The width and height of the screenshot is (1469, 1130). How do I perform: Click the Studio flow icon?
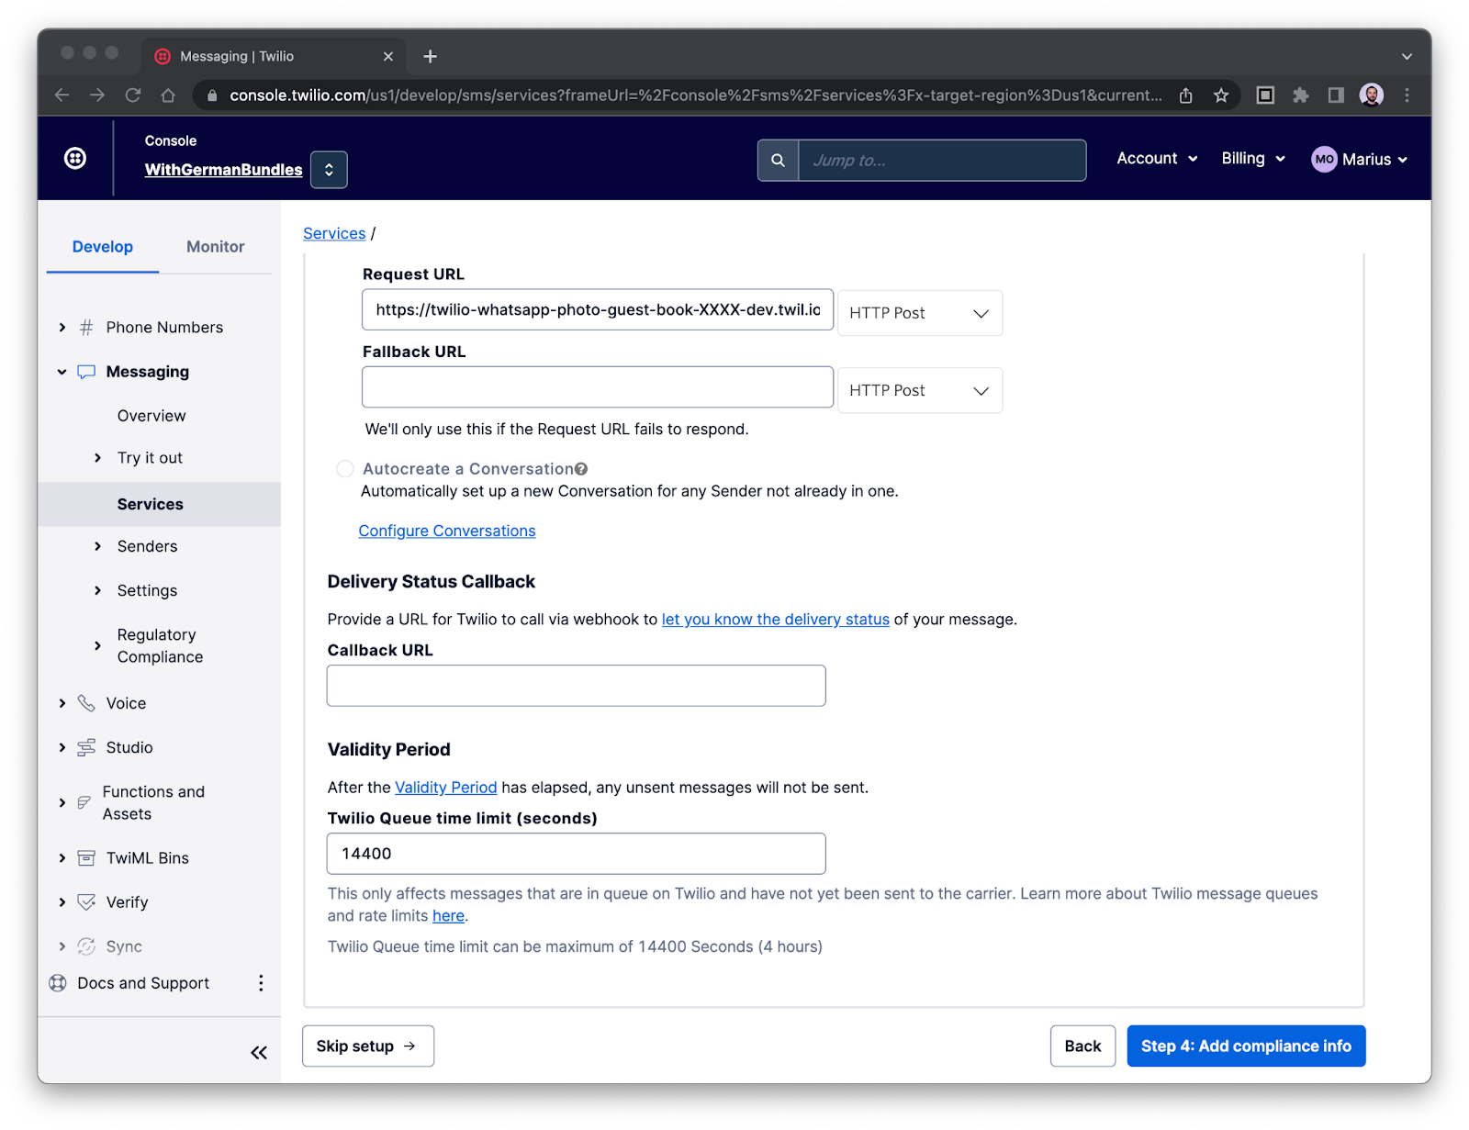[x=86, y=748]
